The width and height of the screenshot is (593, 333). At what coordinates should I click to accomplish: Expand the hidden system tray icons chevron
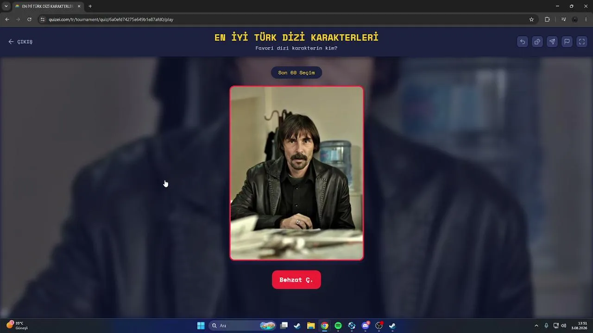pyautogui.click(x=536, y=326)
